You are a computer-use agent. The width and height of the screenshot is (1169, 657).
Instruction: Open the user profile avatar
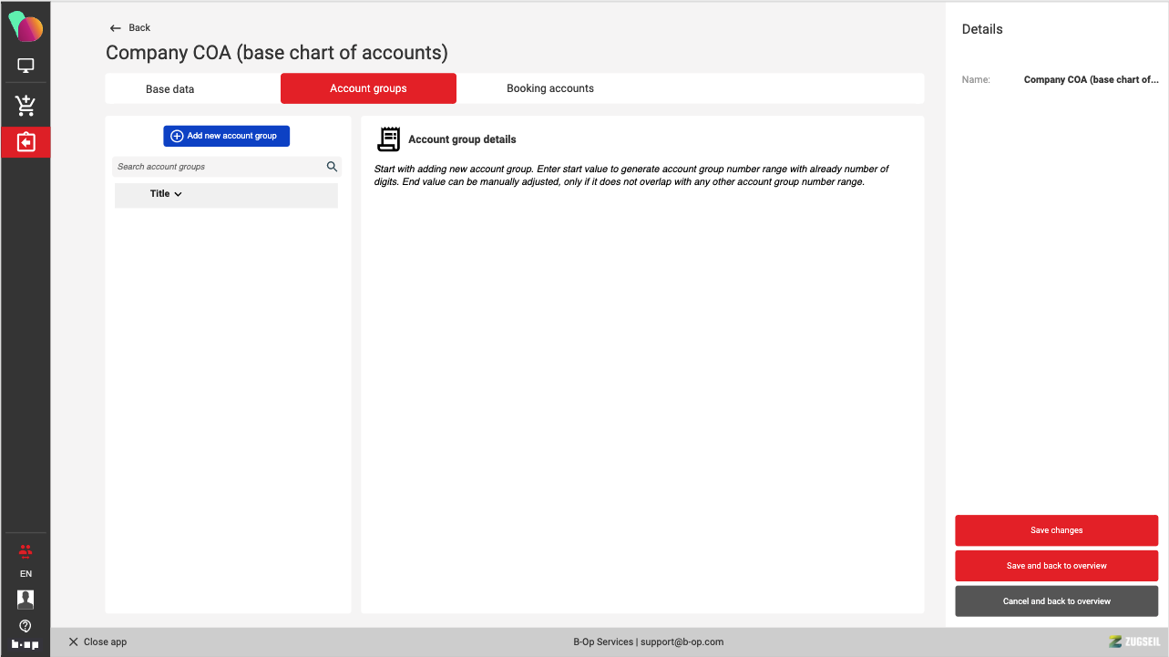point(26,599)
